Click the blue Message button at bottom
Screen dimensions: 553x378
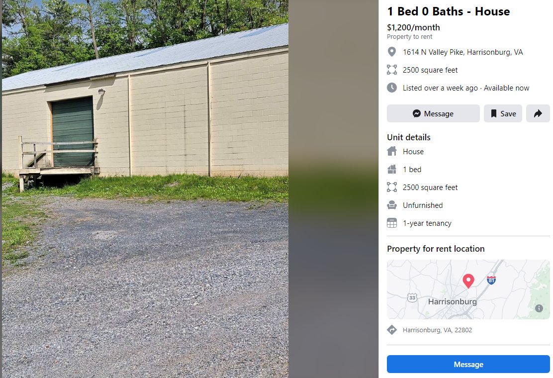(x=468, y=364)
